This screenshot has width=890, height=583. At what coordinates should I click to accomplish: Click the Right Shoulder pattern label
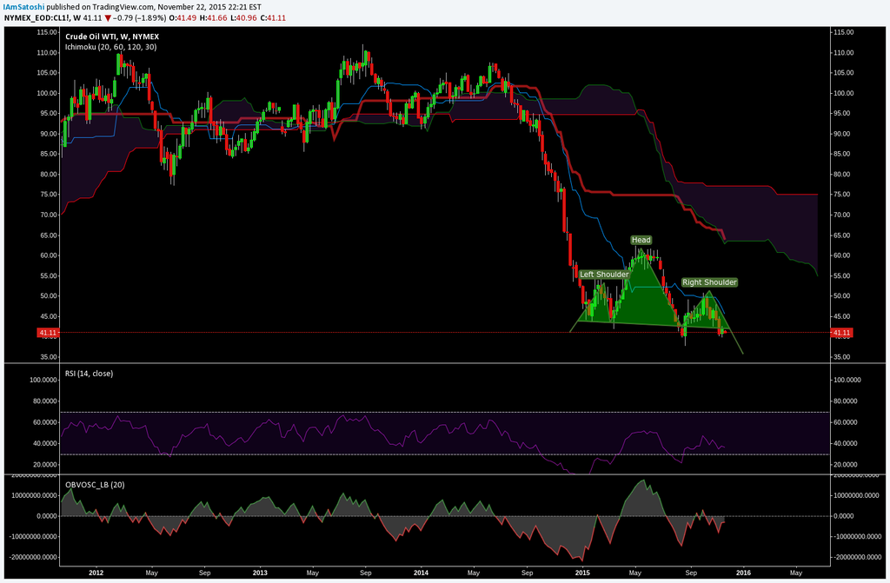tap(709, 282)
